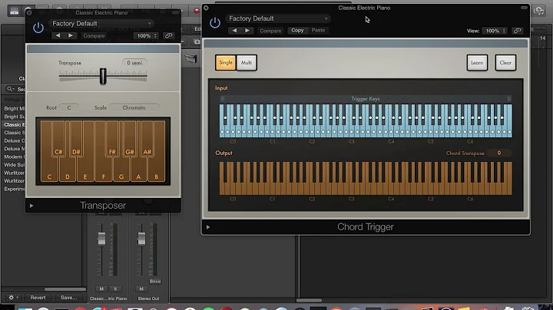Click Bnce button on Stereo Out

click(x=155, y=281)
